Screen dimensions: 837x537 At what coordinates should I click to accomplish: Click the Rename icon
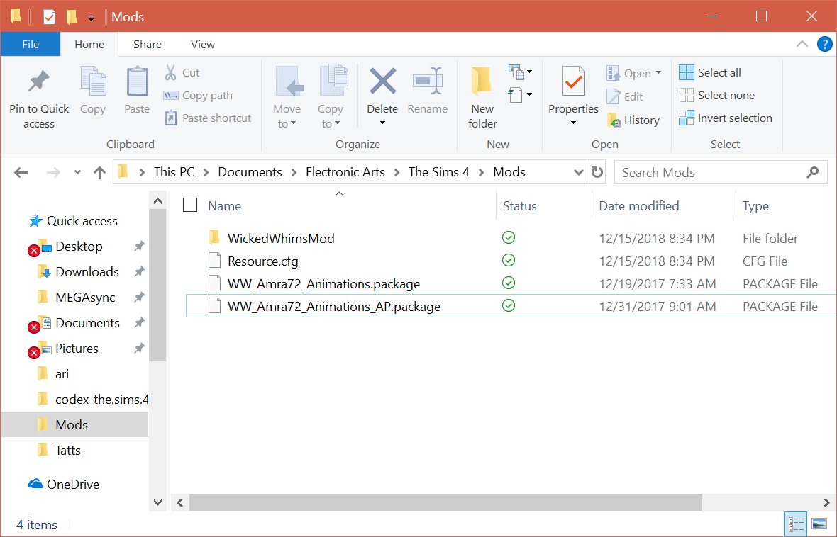tap(428, 81)
